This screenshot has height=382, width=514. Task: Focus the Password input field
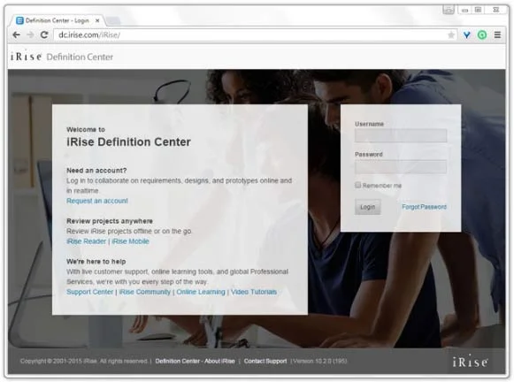401,166
